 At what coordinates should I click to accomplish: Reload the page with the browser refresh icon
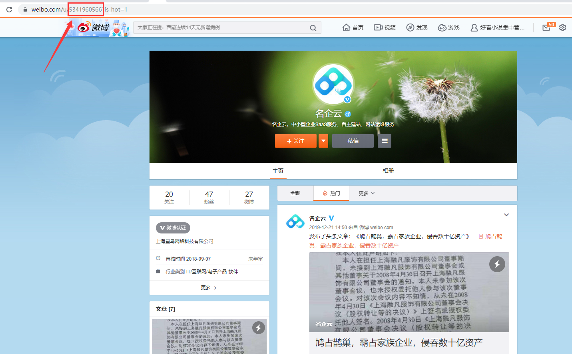[x=9, y=9]
